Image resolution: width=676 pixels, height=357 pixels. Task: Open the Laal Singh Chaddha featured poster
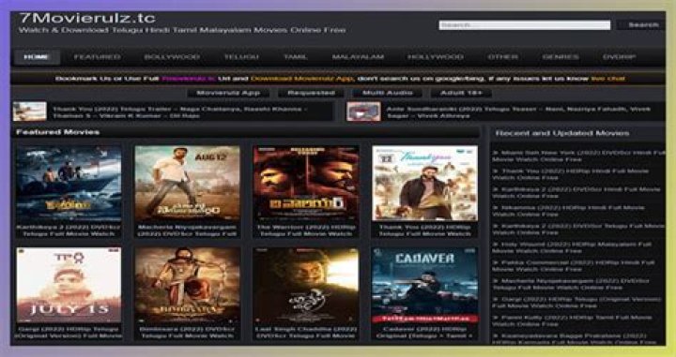[x=306, y=285]
